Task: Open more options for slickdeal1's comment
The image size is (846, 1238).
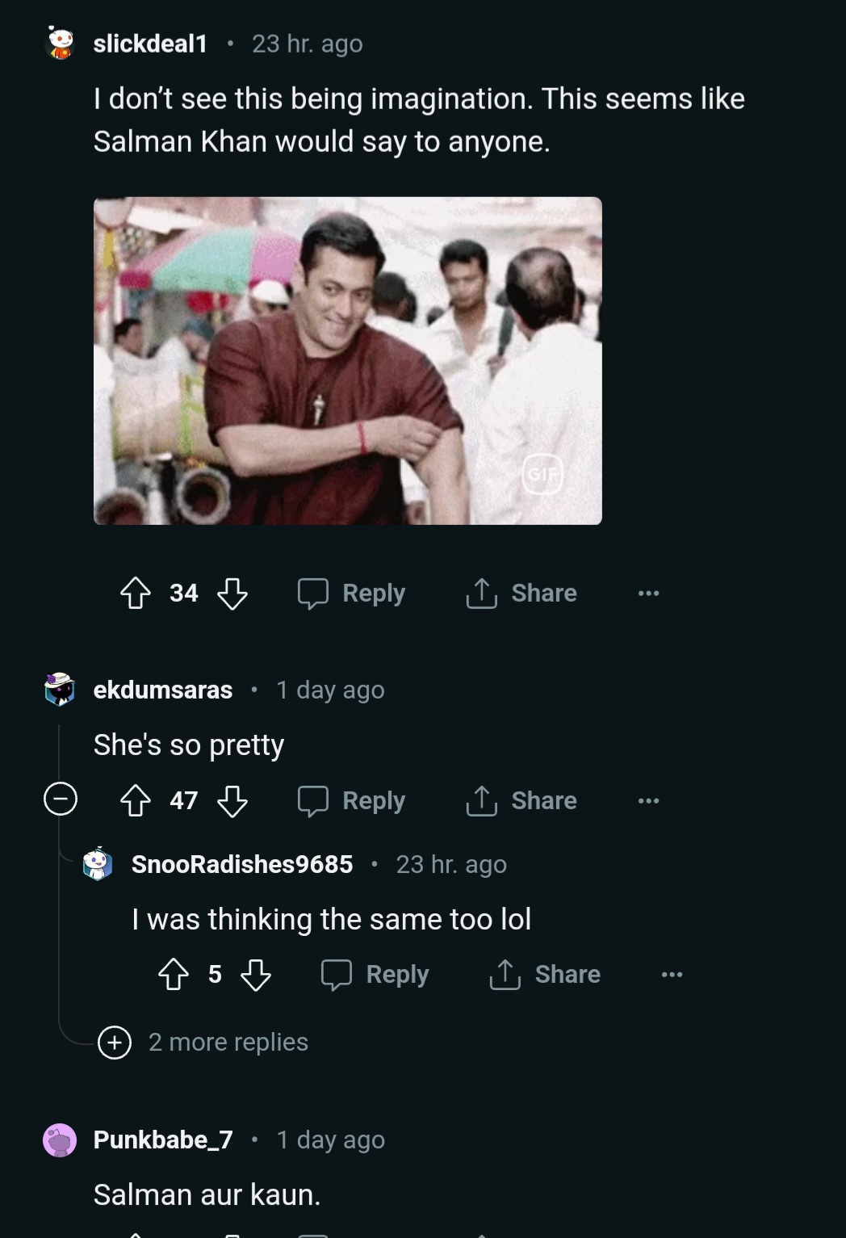Action: click(x=648, y=594)
